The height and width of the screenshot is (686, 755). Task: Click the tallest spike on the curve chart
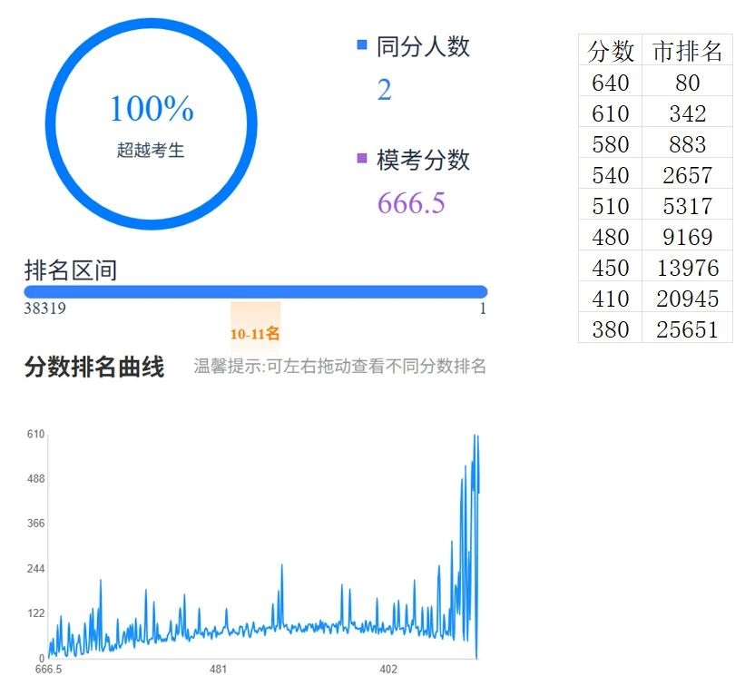coord(475,437)
